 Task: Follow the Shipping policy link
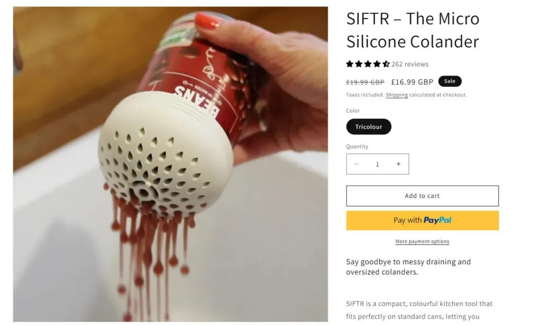coord(397,95)
